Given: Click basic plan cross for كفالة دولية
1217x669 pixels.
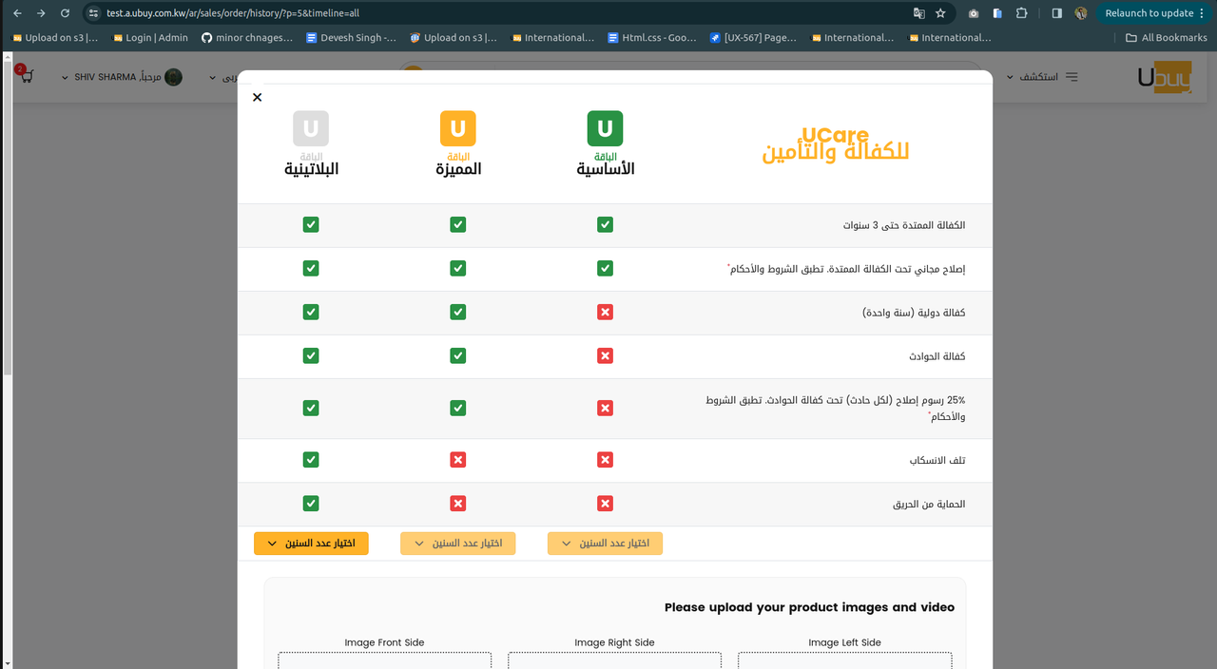Looking at the screenshot, I should click(x=605, y=312).
